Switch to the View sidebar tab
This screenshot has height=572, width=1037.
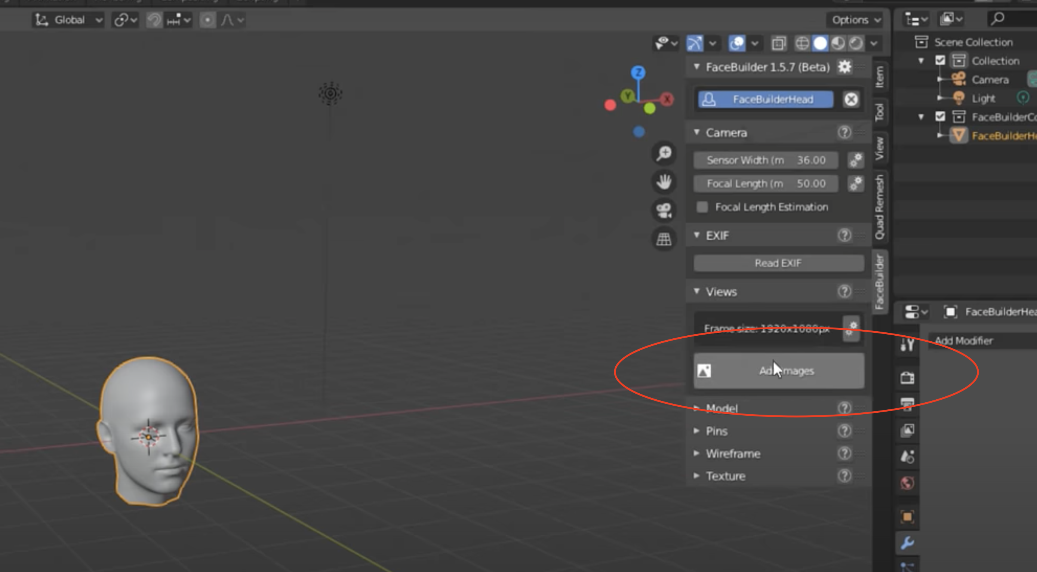[880, 148]
